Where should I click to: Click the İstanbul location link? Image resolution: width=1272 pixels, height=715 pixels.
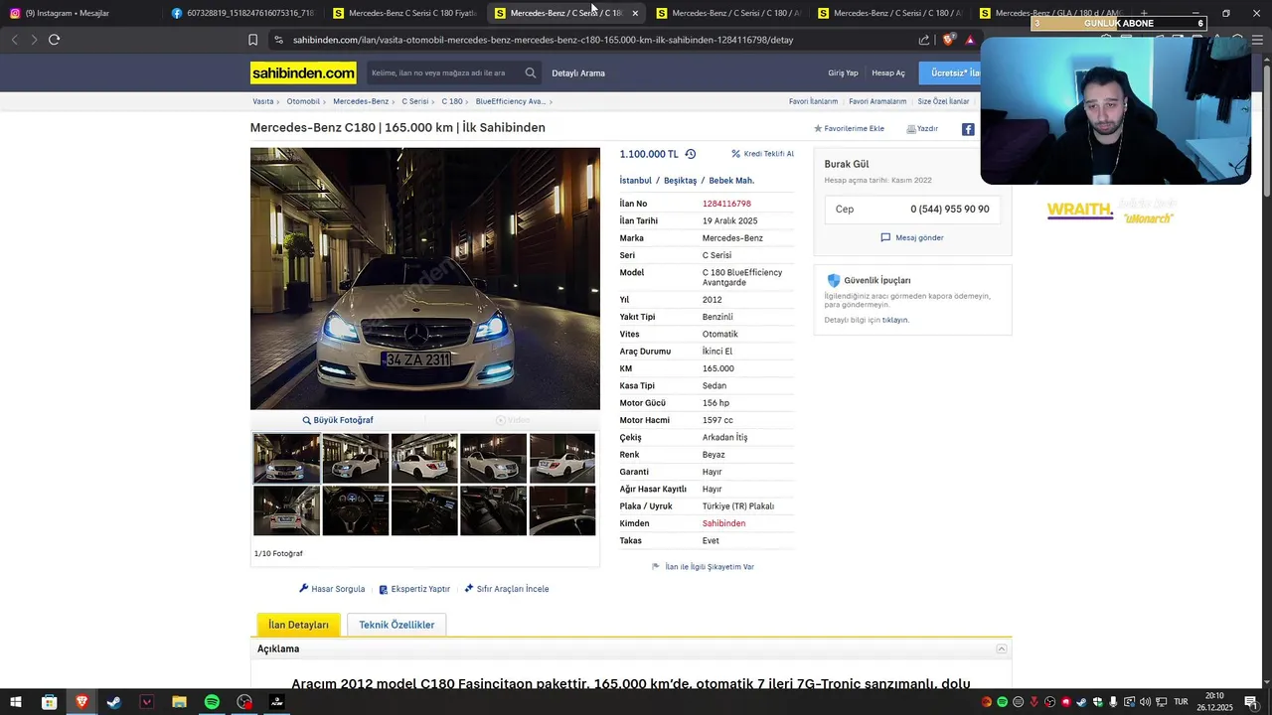point(635,181)
